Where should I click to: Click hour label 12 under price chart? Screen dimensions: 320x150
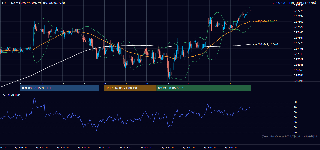(63, 83)
